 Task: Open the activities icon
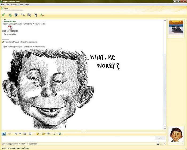pyautogui.click(x=29, y=15)
